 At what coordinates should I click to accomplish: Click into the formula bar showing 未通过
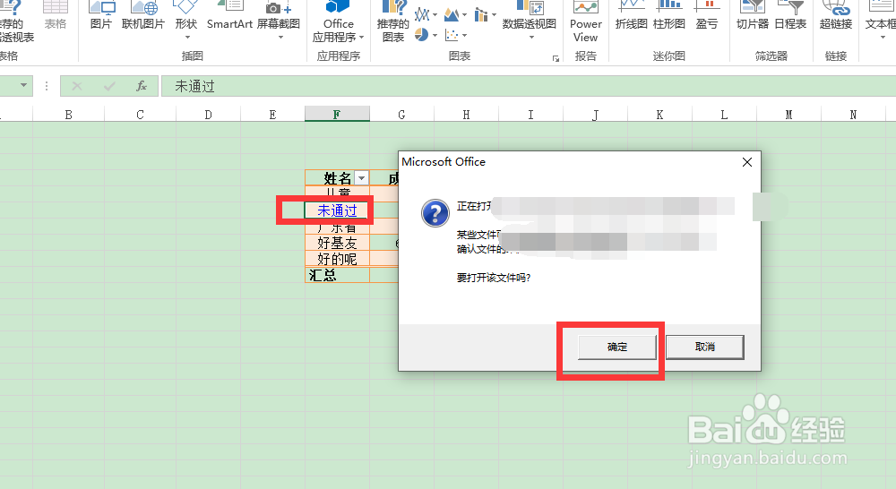529,86
